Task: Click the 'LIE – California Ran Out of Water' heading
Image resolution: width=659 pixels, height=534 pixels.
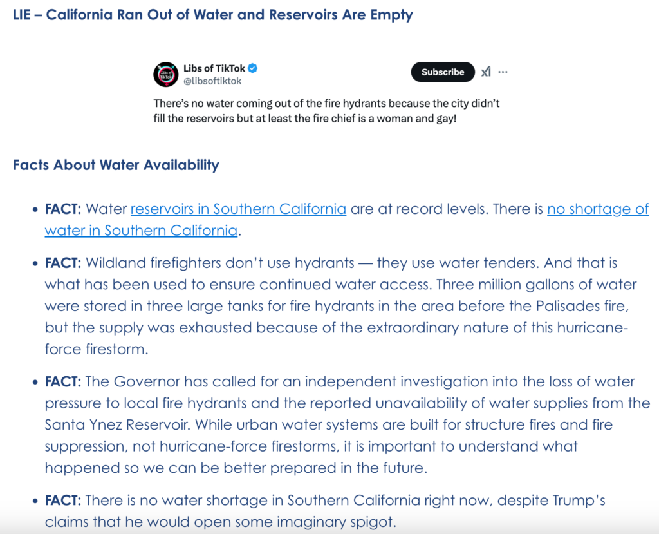Action: coord(213,15)
